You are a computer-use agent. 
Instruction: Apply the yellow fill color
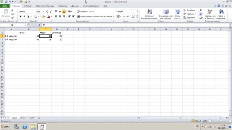[43, 17]
